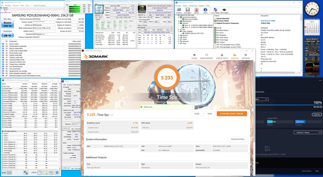Expand the Drives tree node

point(178,37)
